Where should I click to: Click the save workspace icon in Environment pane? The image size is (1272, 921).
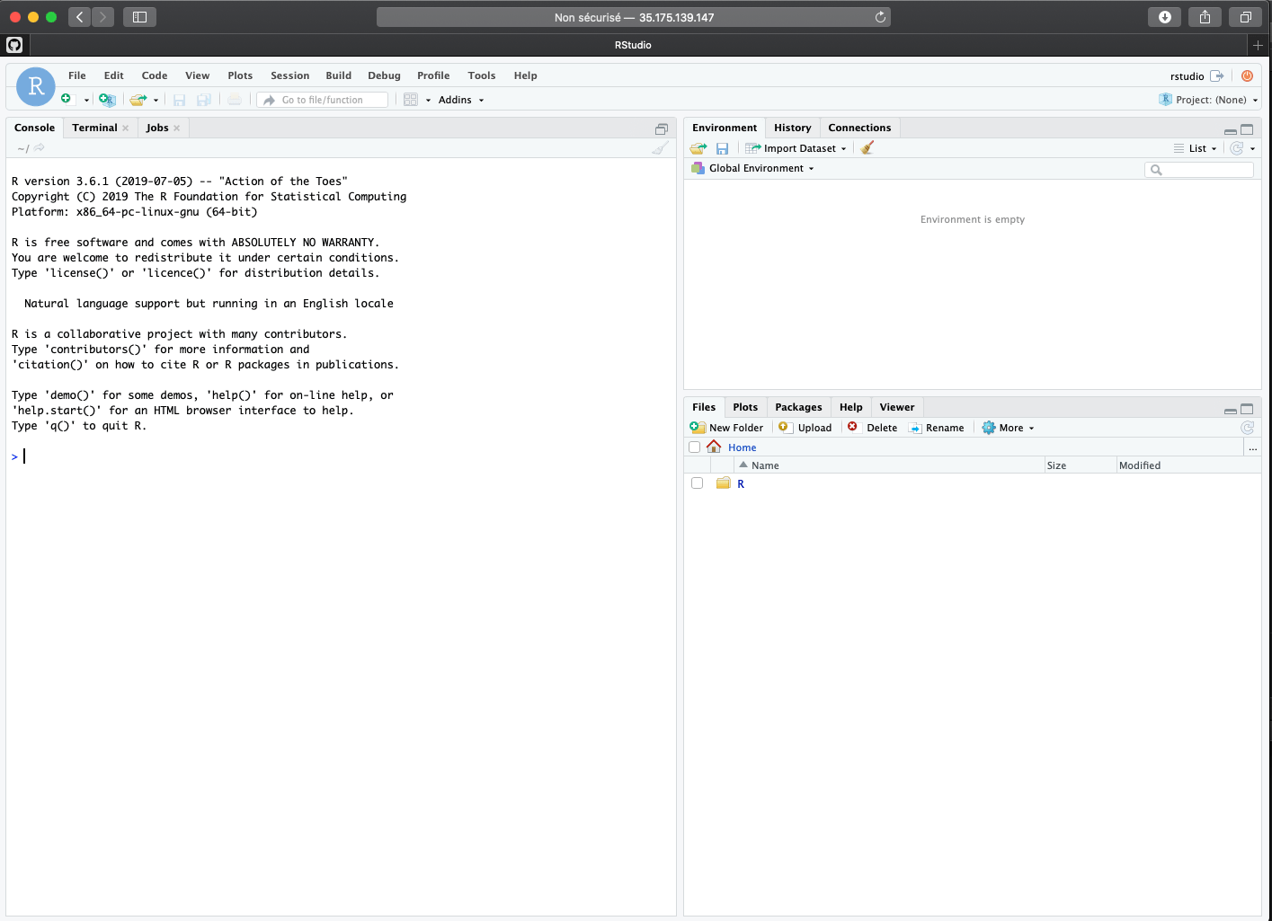[722, 148]
